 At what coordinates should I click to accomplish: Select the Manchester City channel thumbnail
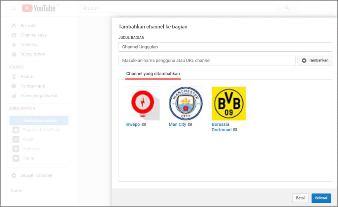click(186, 103)
